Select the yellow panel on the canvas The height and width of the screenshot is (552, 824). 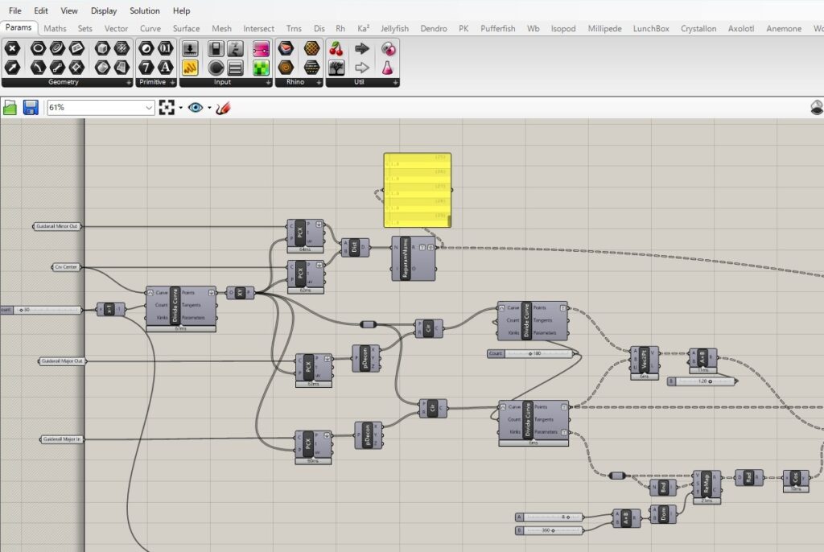(x=418, y=191)
